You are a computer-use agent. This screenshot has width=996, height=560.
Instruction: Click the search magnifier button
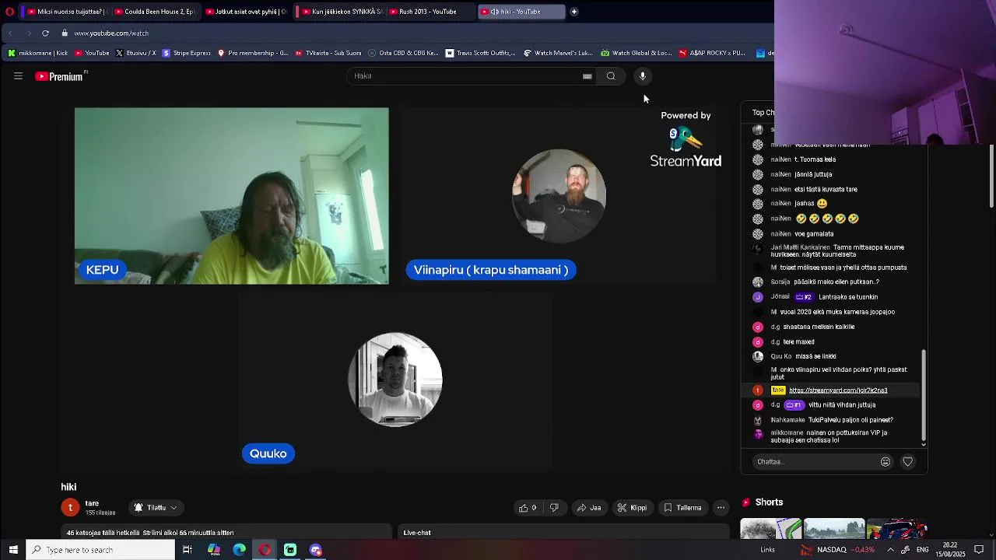tap(611, 76)
